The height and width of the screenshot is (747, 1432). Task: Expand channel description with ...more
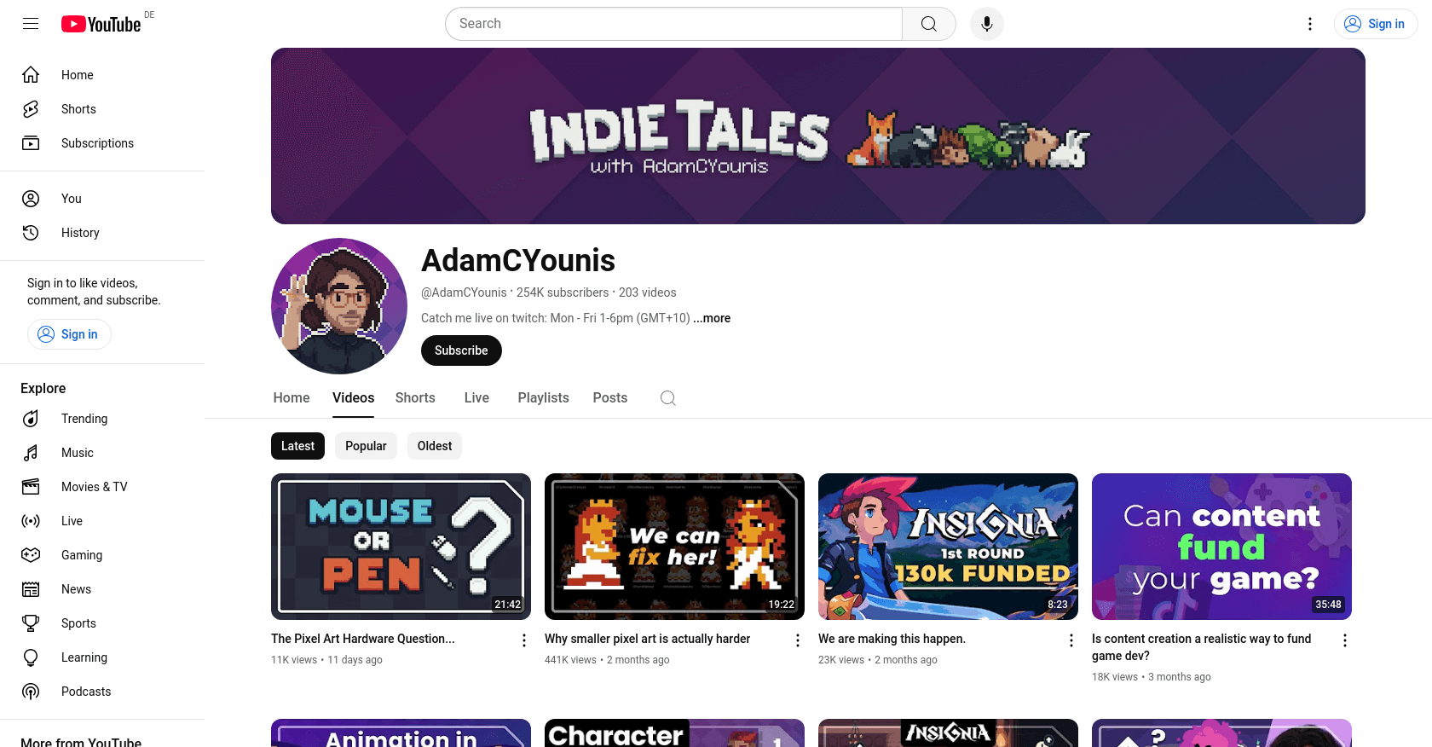(x=712, y=318)
